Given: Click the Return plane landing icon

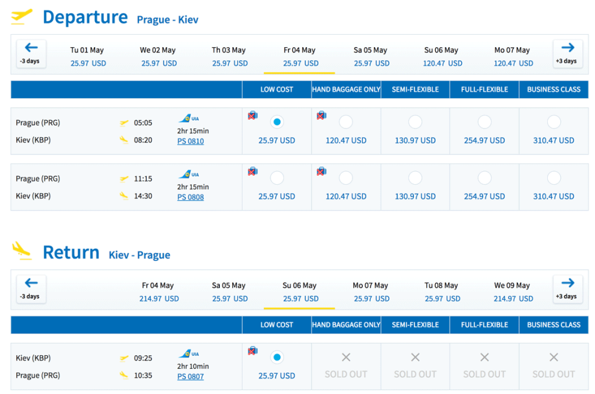Looking at the screenshot, I should click(x=21, y=251).
